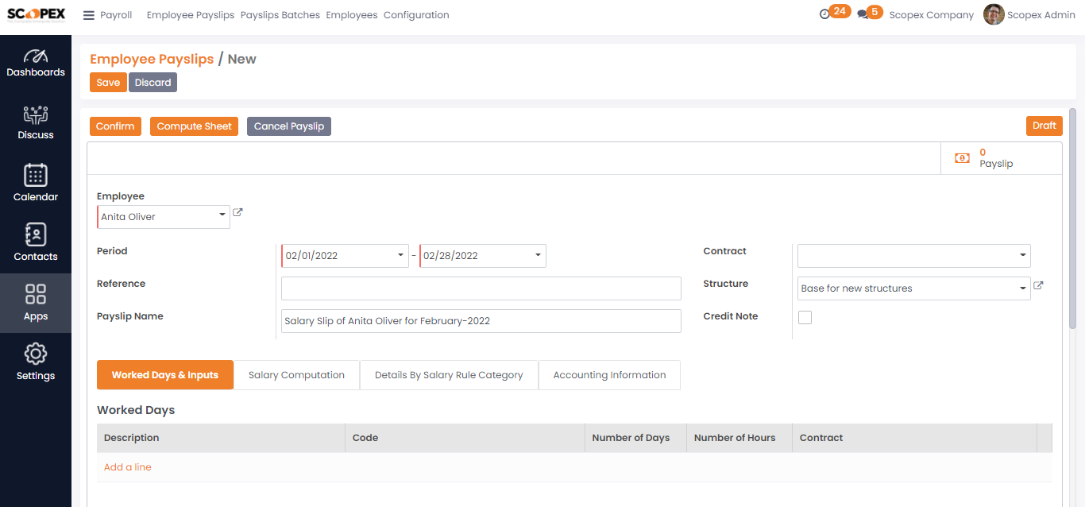Click the Scopex logo
The image size is (1085, 507).
[x=36, y=15]
